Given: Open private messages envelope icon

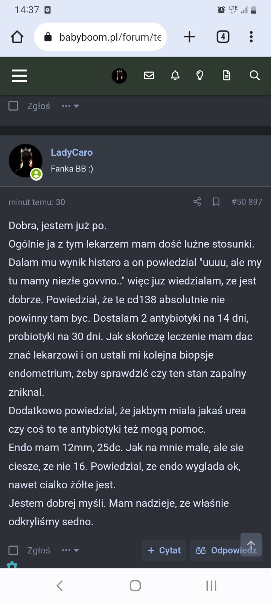Looking at the screenshot, I should (149, 76).
